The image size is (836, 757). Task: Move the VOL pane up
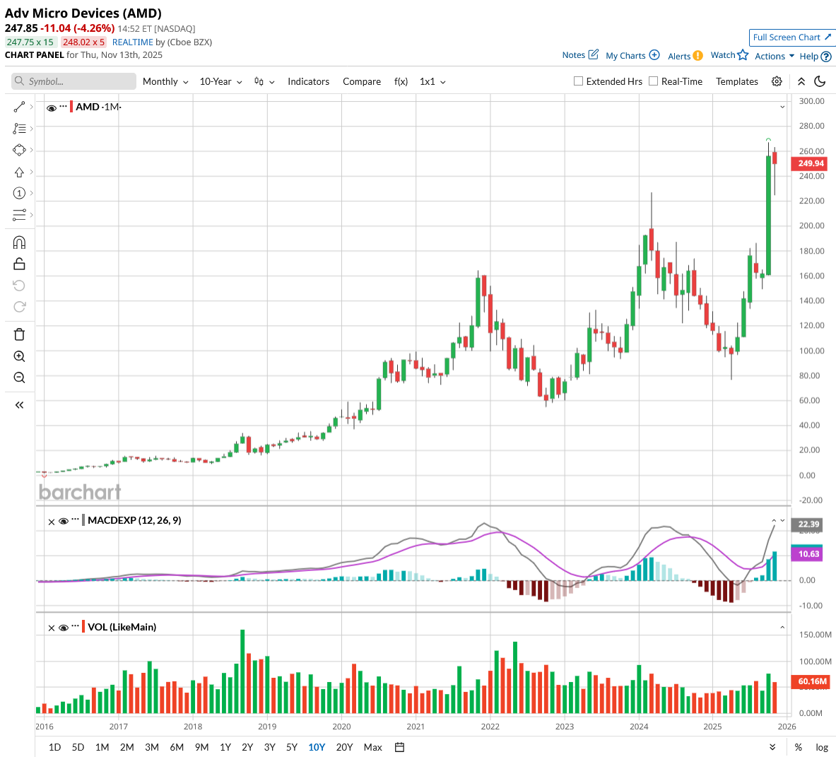coord(782,628)
